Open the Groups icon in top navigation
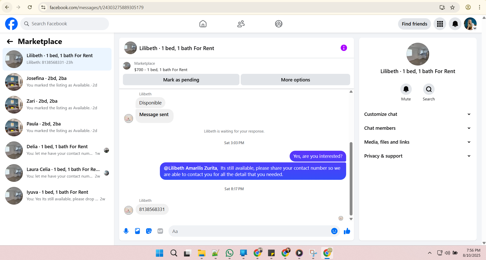Image resolution: width=486 pixels, height=260 pixels. pos(279,24)
